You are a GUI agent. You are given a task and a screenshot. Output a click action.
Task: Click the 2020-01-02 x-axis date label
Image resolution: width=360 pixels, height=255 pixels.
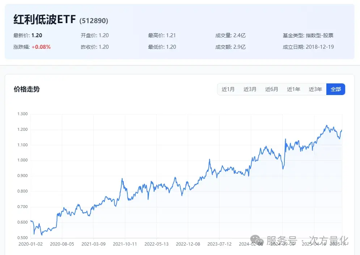click(x=30, y=244)
